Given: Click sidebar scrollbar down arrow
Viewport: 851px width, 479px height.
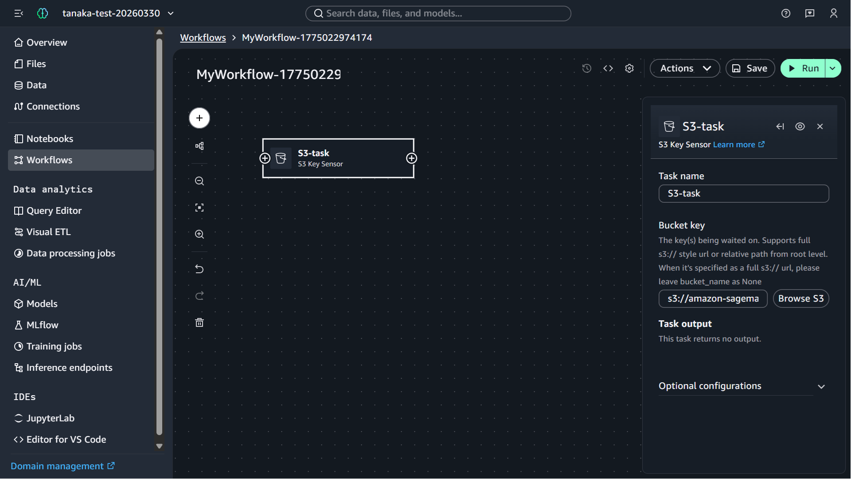Looking at the screenshot, I should point(160,446).
